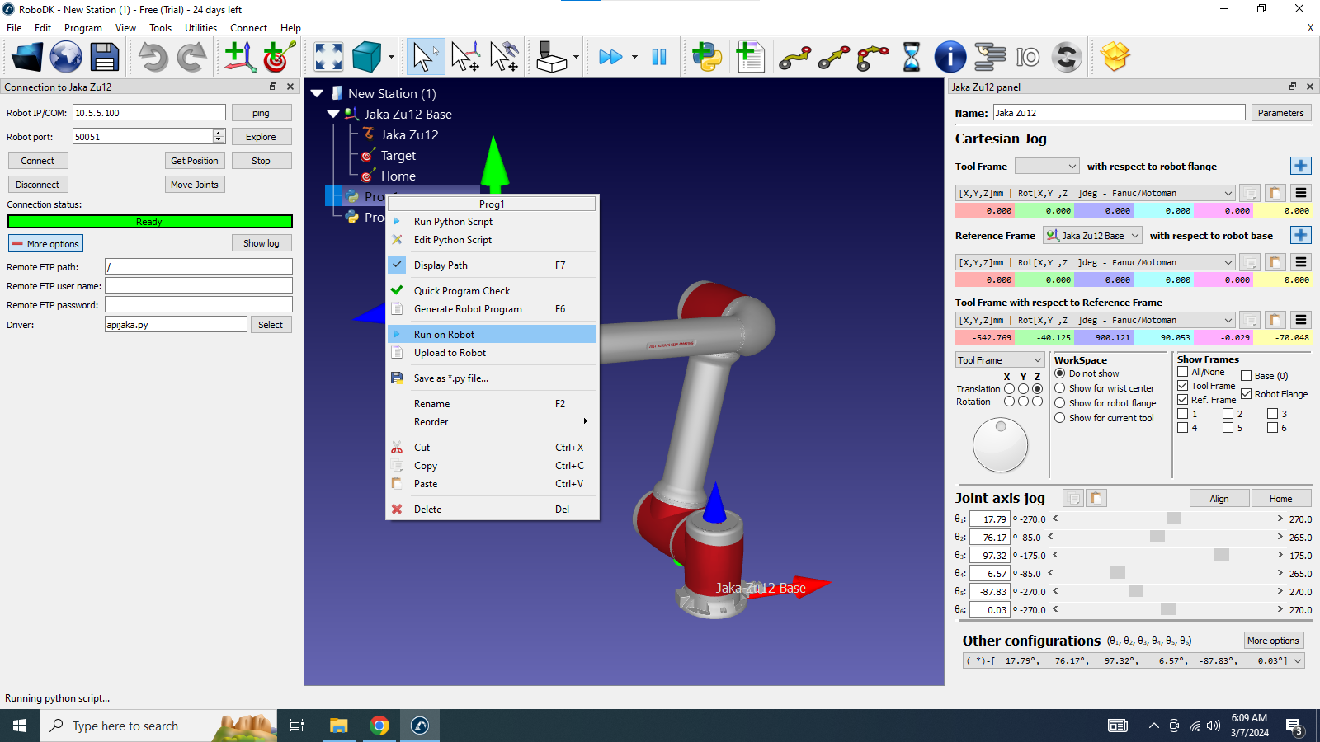Click the Fit all view icon
Screen dimensions: 1320x742
(328, 58)
